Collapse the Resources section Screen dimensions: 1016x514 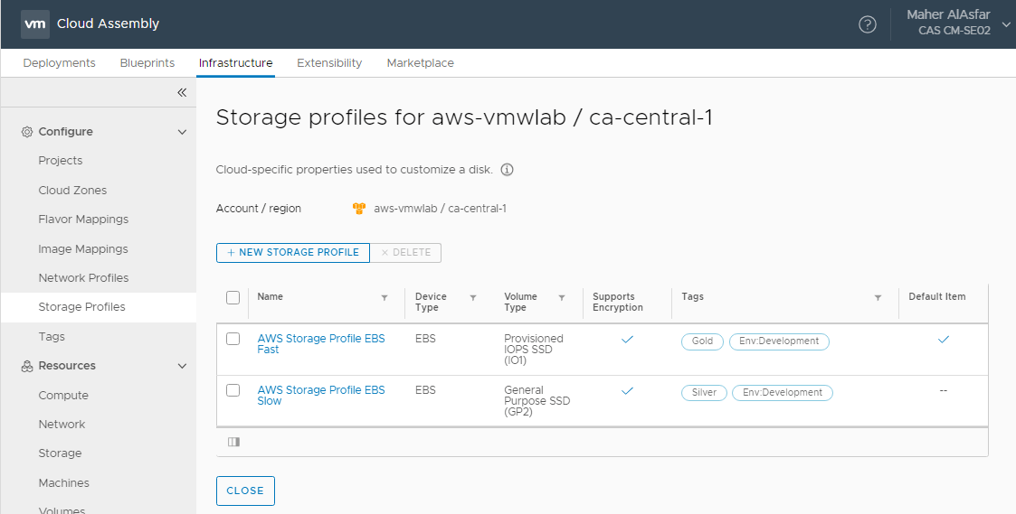click(x=182, y=366)
